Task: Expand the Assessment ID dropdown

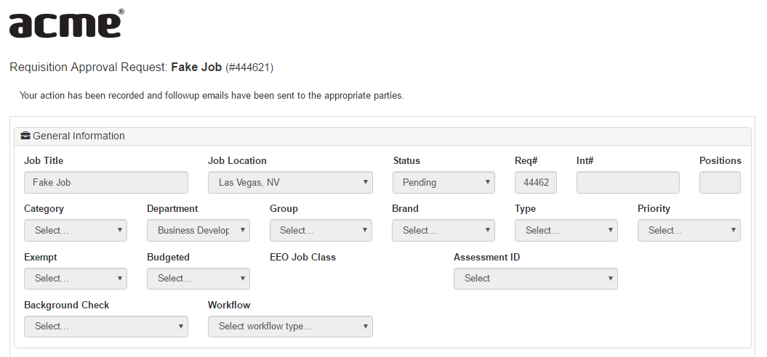Action: point(536,278)
